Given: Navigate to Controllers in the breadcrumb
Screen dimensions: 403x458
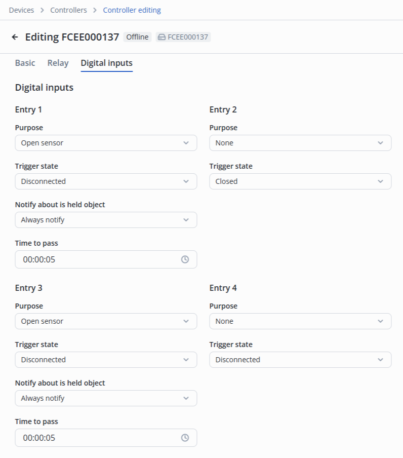Looking at the screenshot, I should (68, 10).
